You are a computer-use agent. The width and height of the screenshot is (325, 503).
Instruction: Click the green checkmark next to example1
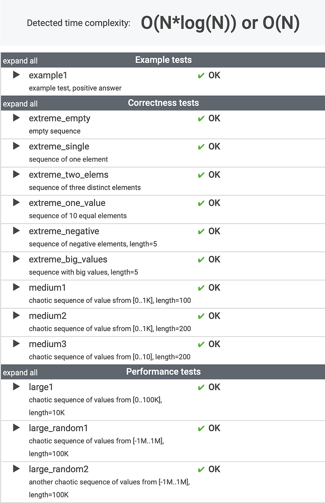(201, 76)
